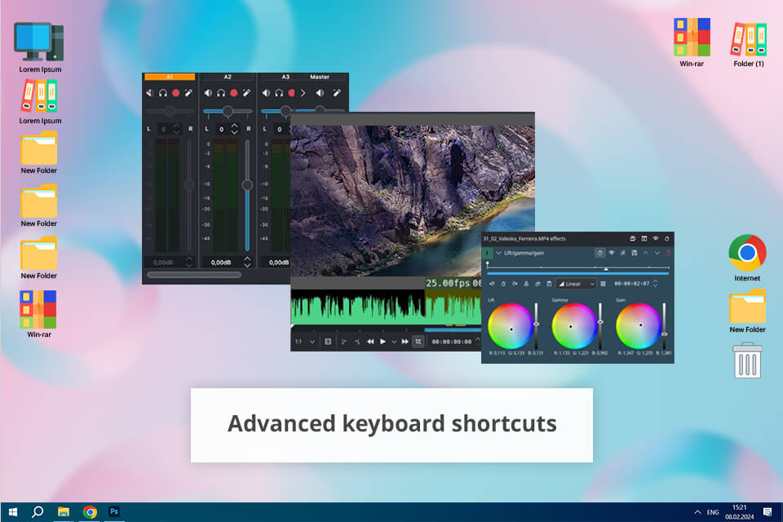Move Lift/gamma/gain effect up
Screen dimensions: 783x522
click(x=646, y=254)
